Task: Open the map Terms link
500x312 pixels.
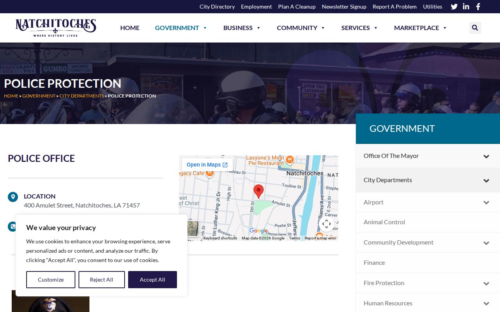Action: tap(295, 238)
